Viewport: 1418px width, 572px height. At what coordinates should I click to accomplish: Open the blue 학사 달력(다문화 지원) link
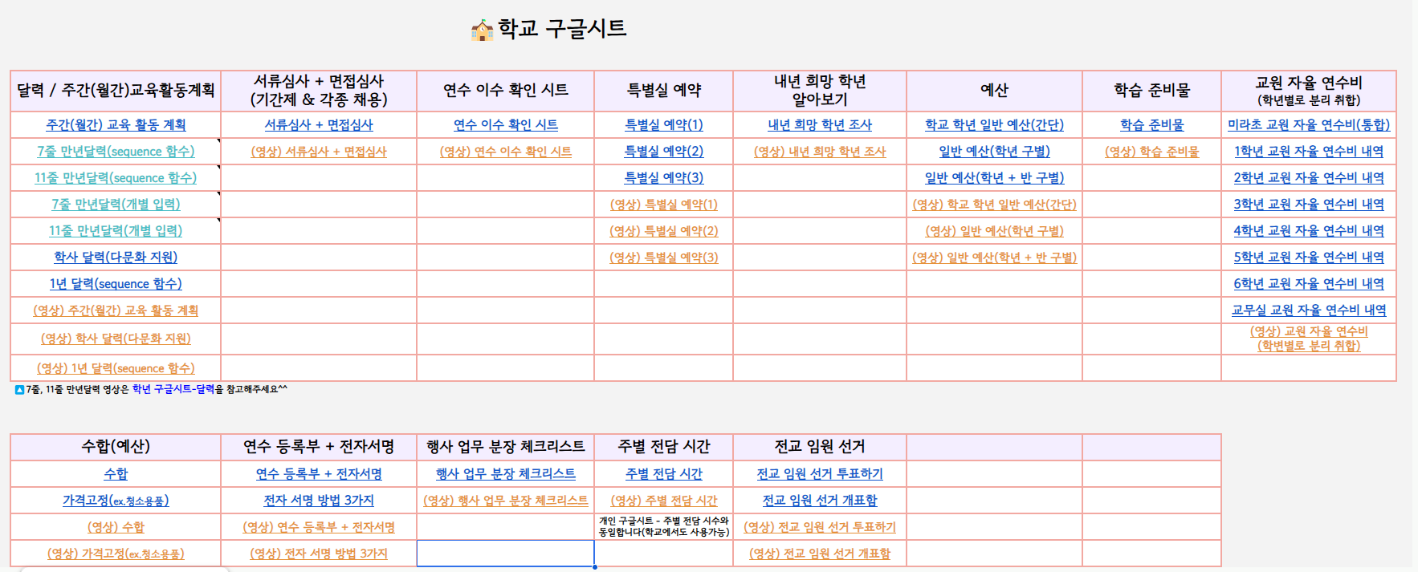[x=116, y=258]
